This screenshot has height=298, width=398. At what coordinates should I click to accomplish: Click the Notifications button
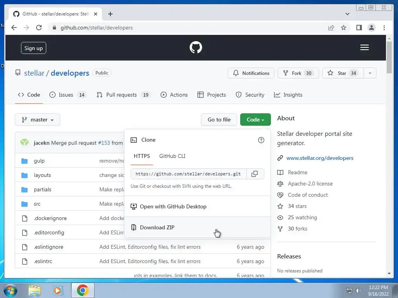point(251,73)
